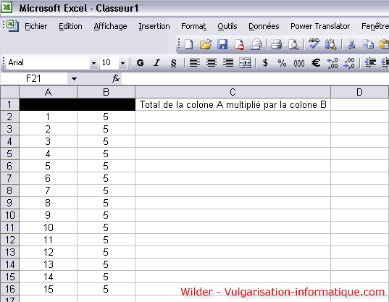Expand the Name Box dropdown arrow
389x302 pixels.
click(74, 79)
